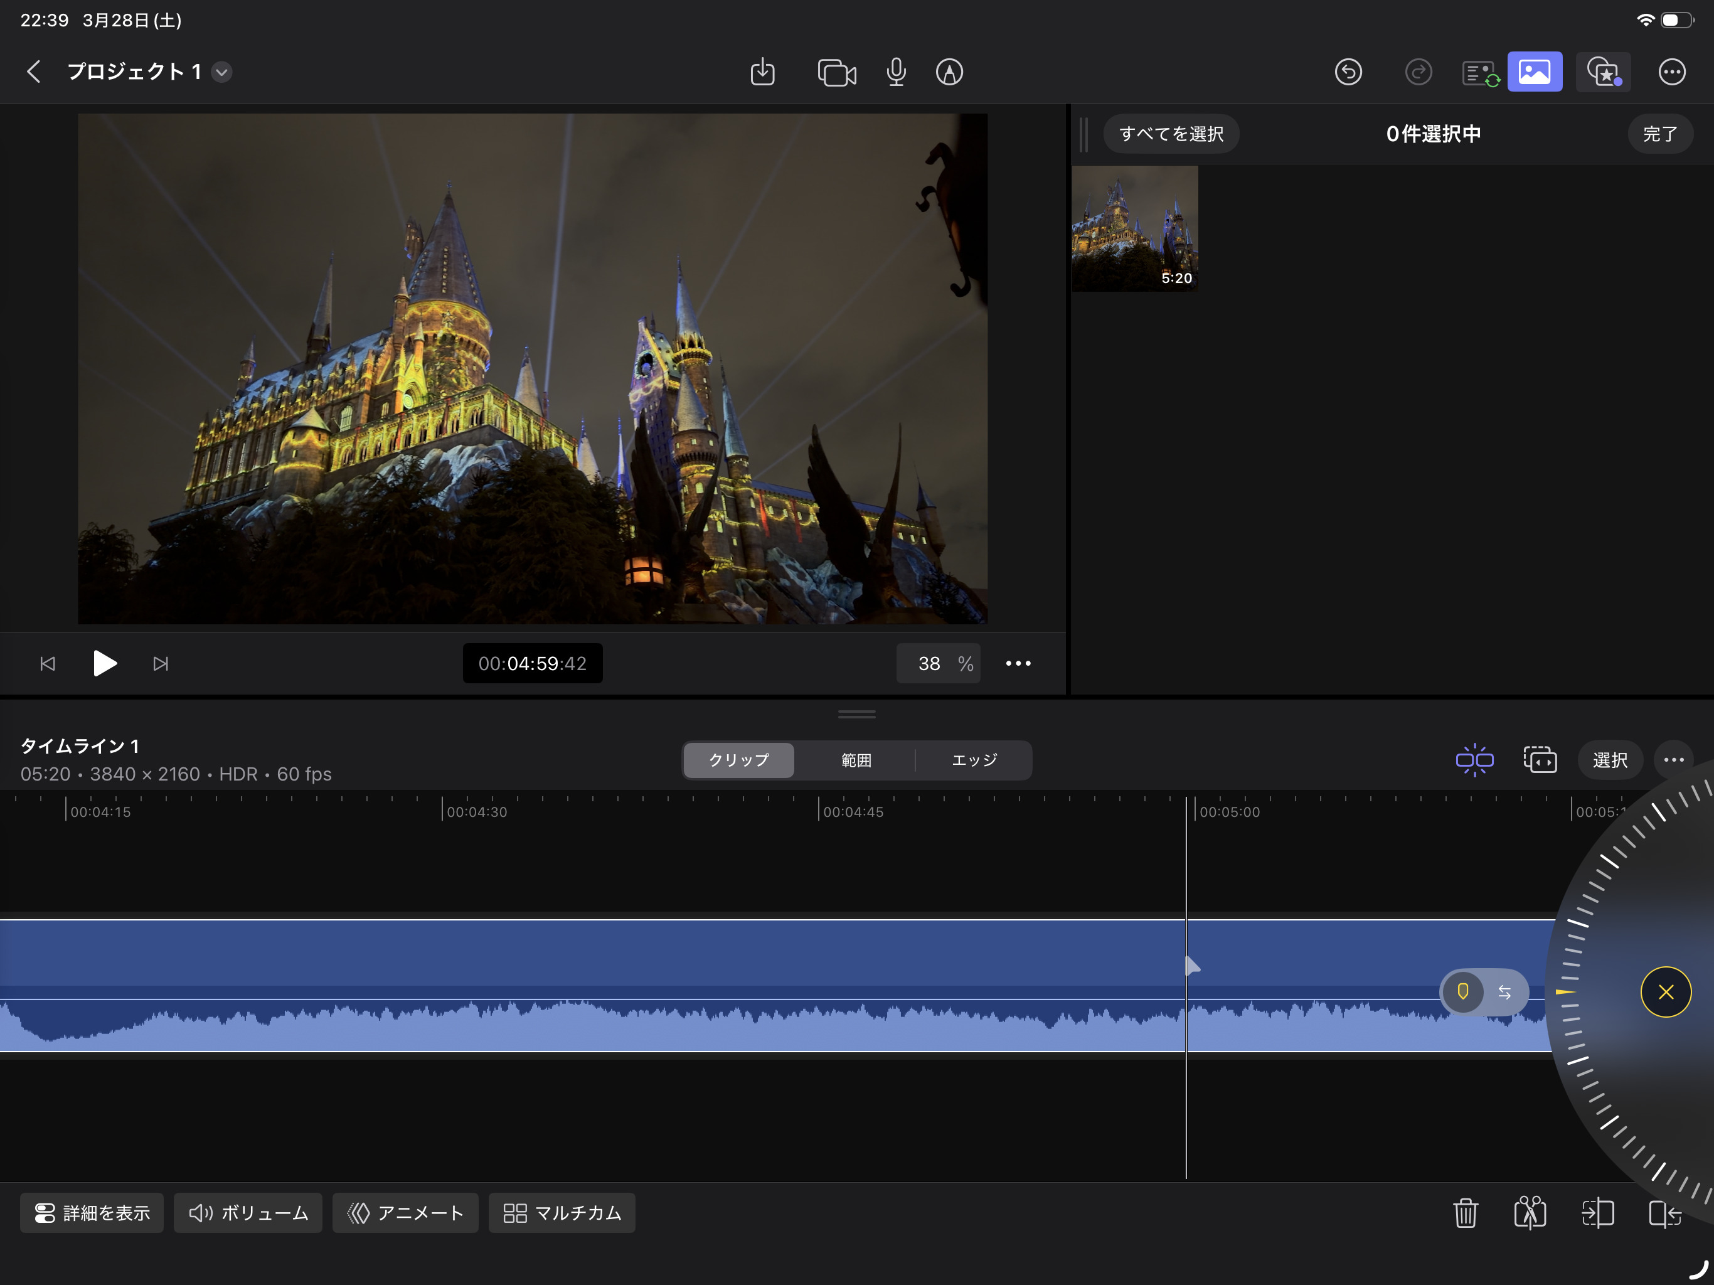Start voiceover with the microphone icon
1714x1285 pixels.
(x=896, y=72)
